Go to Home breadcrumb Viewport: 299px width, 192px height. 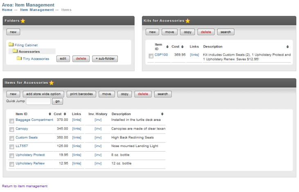tap(7, 10)
